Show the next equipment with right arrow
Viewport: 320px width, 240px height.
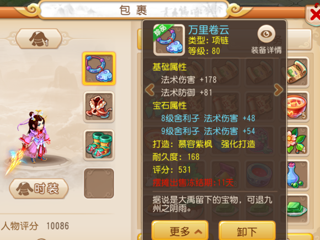tap(279, 90)
